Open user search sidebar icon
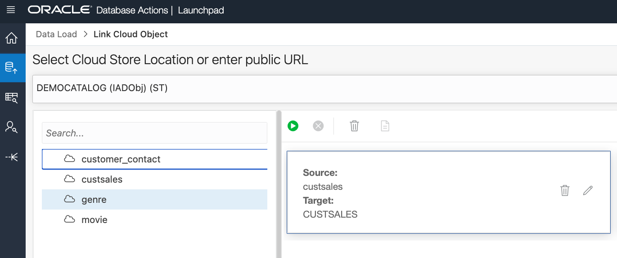This screenshot has width=617, height=258. pos(11,127)
